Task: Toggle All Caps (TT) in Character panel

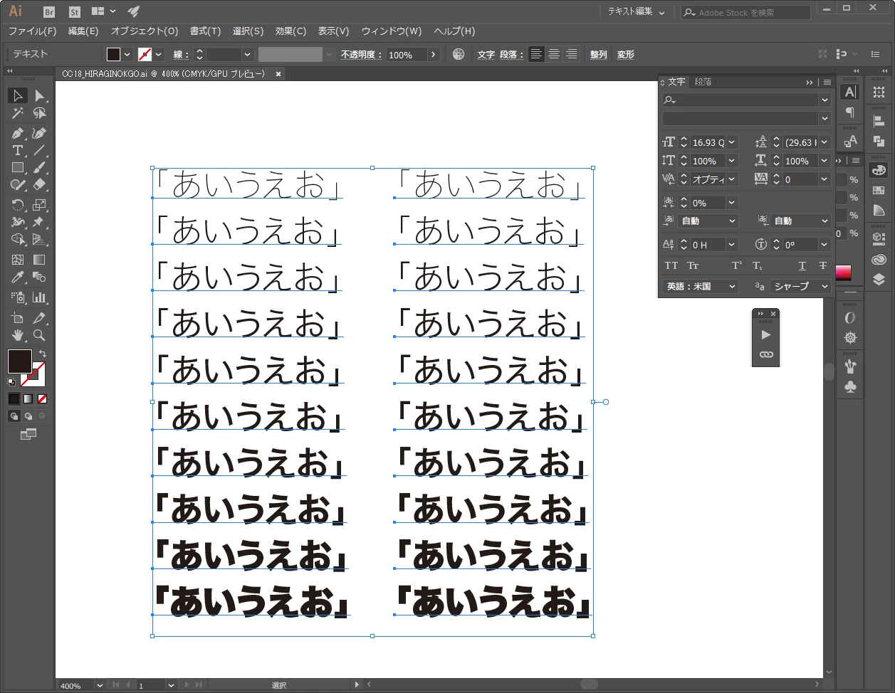Action: [671, 265]
